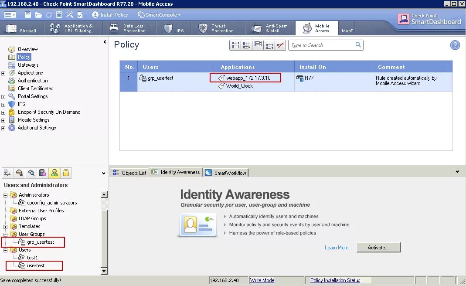Click the padlock VPN Communities icon

66,173
